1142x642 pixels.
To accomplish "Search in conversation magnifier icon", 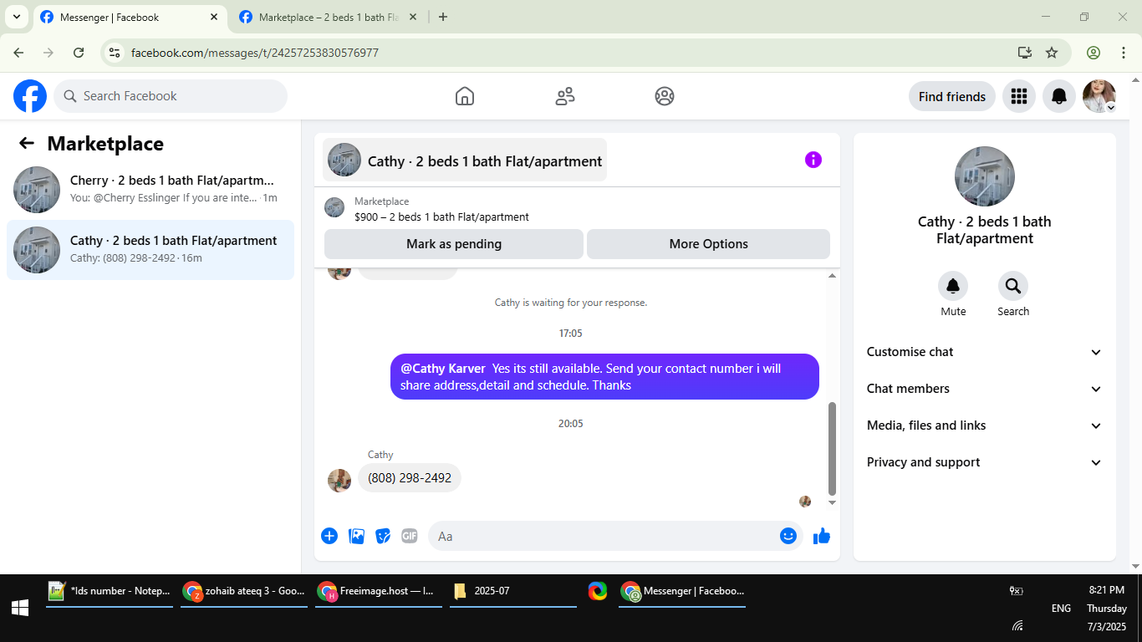I will pyautogui.click(x=1013, y=287).
